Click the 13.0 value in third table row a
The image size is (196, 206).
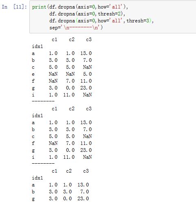(83, 185)
